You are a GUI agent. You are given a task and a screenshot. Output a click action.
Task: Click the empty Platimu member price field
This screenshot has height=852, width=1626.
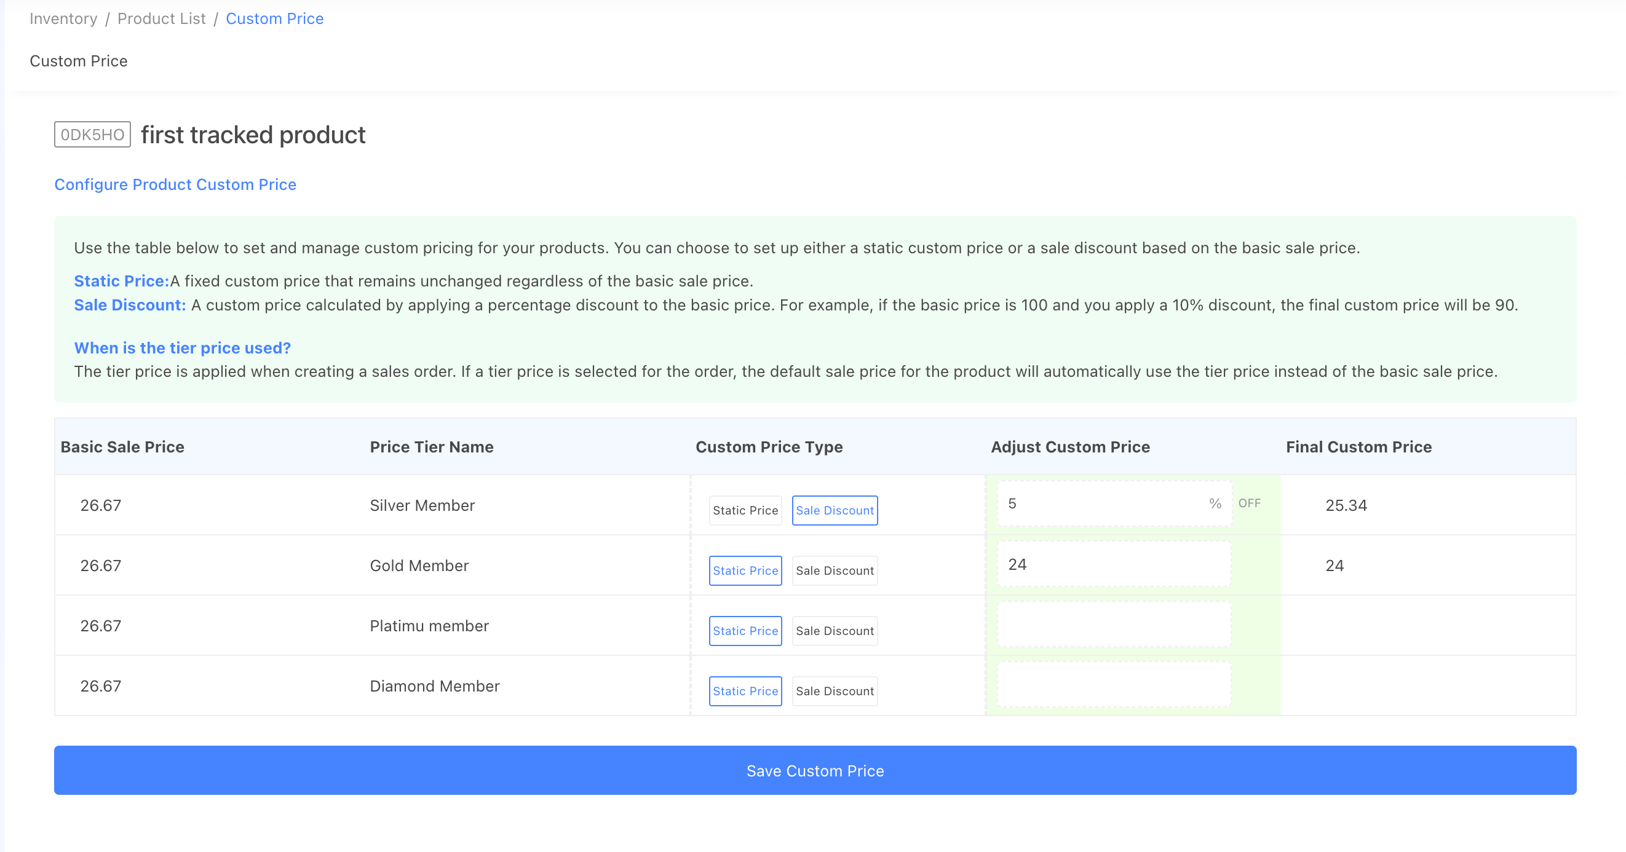[1111, 623]
